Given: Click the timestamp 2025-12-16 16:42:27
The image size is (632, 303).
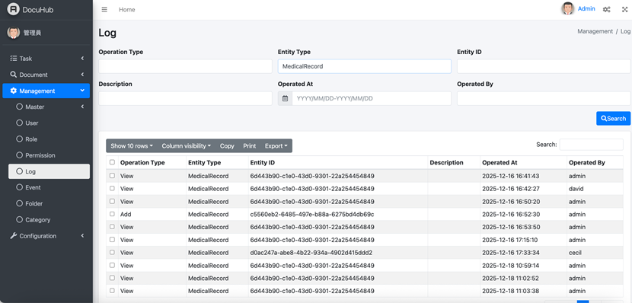Looking at the screenshot, I should [x=511, y=189].
